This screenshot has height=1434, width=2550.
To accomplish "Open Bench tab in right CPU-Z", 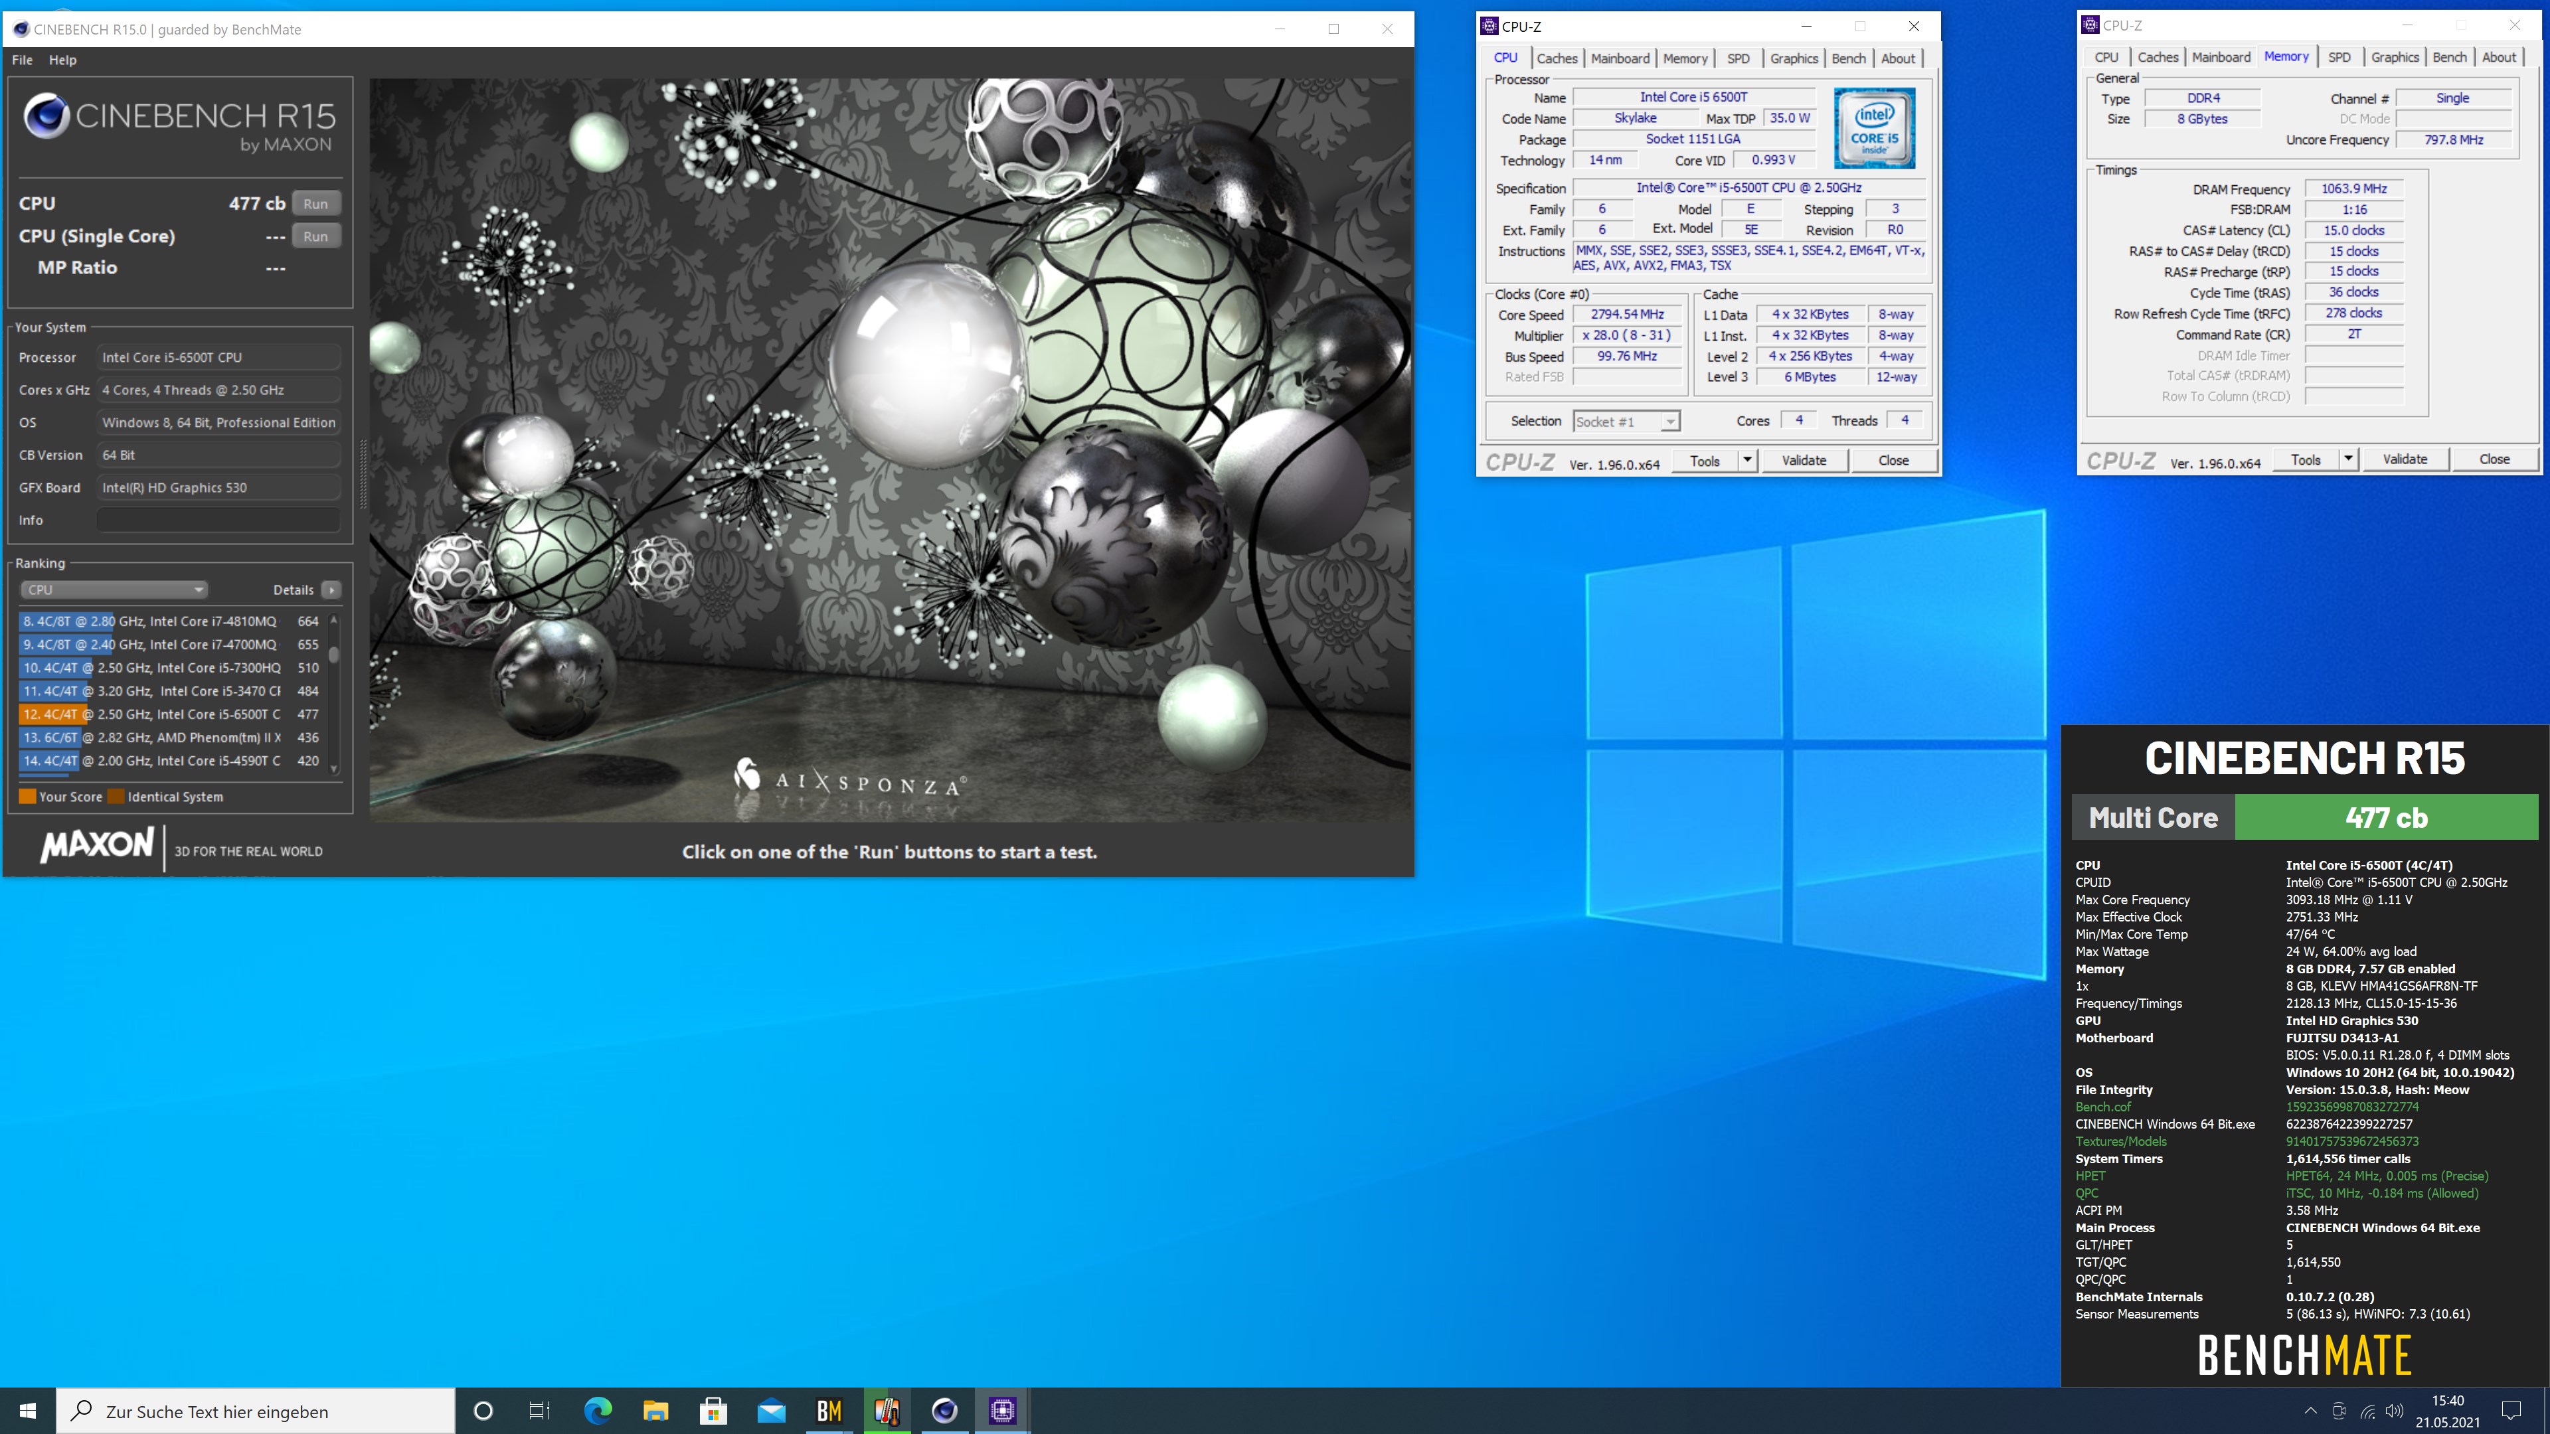I will [2449, 57].
